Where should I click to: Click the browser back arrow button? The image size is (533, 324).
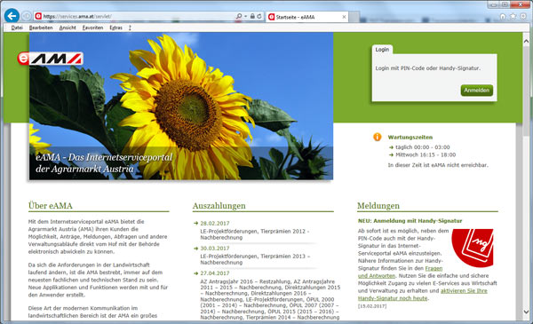coord(12,16)
